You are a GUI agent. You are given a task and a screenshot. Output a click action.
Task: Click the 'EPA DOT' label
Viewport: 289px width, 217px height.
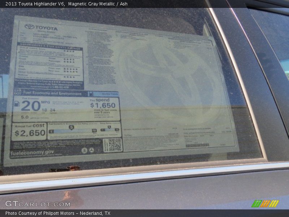point(18,92)
